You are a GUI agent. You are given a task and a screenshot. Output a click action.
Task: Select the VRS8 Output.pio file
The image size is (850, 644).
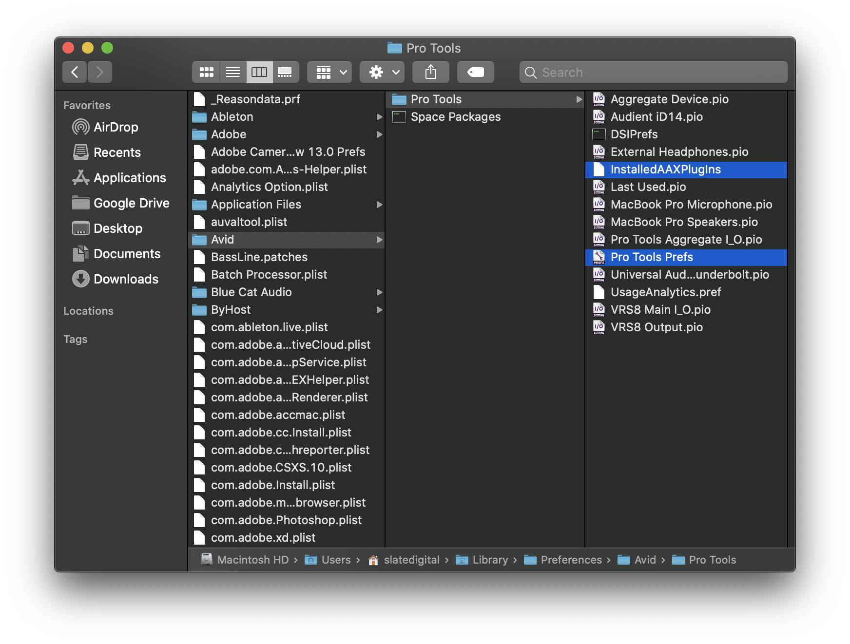click(686, 327)
